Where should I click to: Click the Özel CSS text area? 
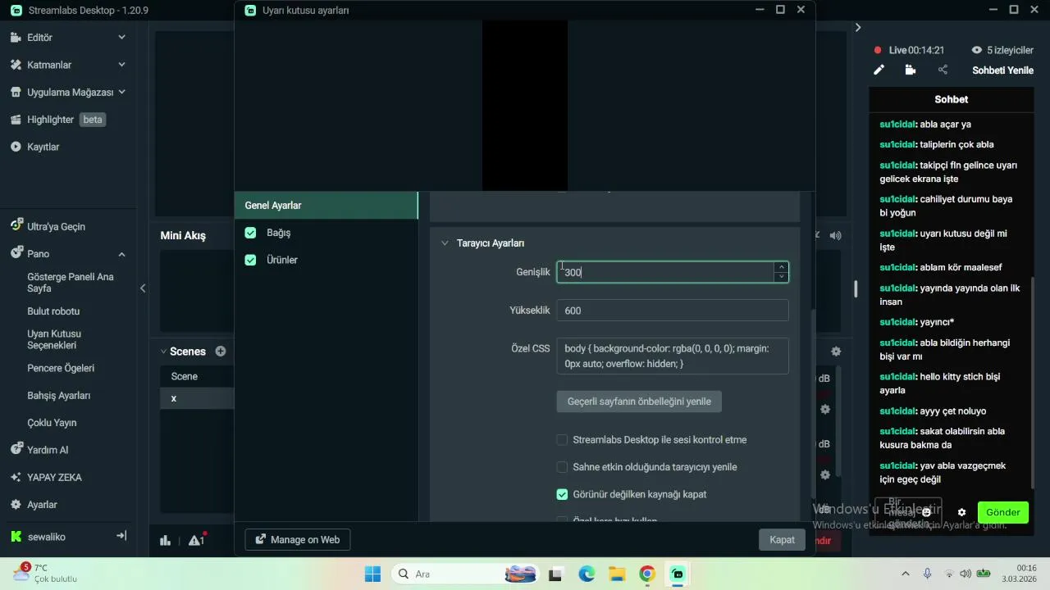[673, 356]
